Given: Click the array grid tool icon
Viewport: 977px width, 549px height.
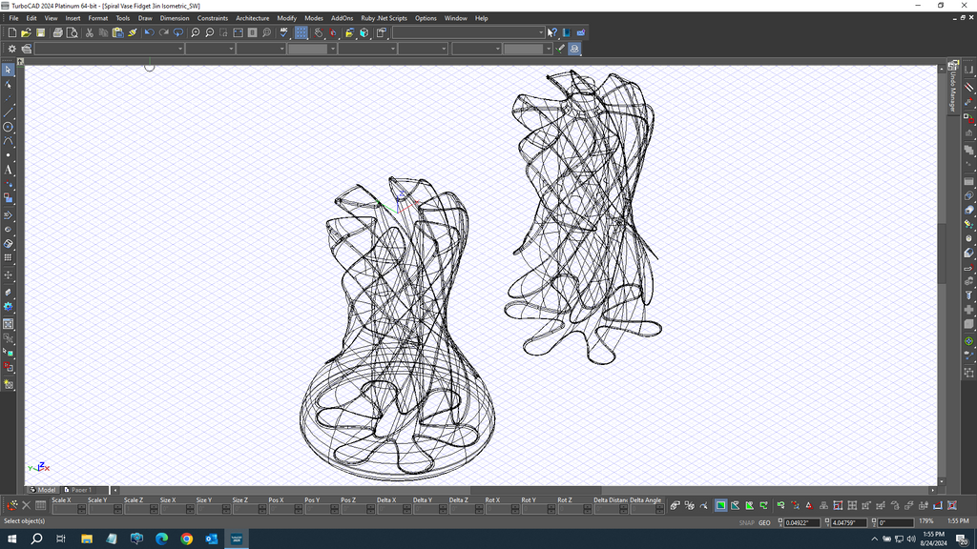Looking at the screenshot, I should click(8, 257).
